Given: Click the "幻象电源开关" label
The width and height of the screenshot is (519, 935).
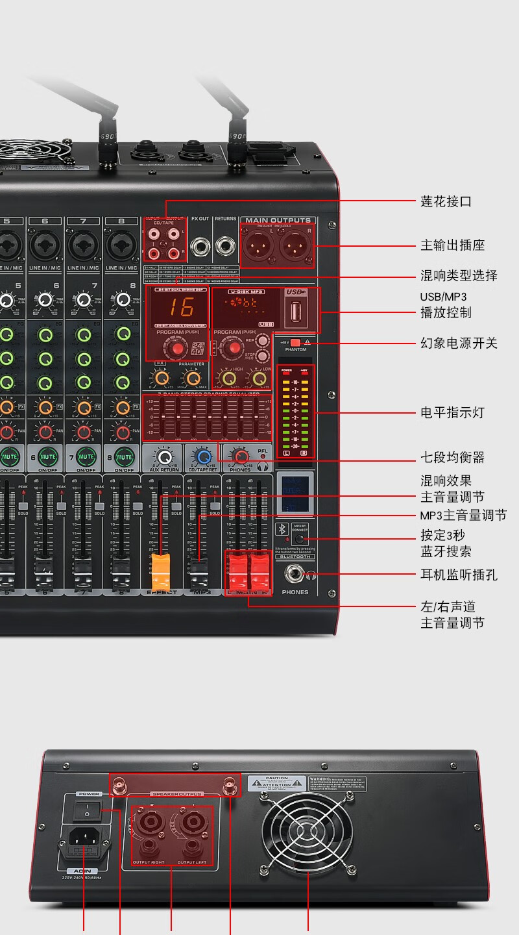Looking at the screenshot, I should coord(459,343).
